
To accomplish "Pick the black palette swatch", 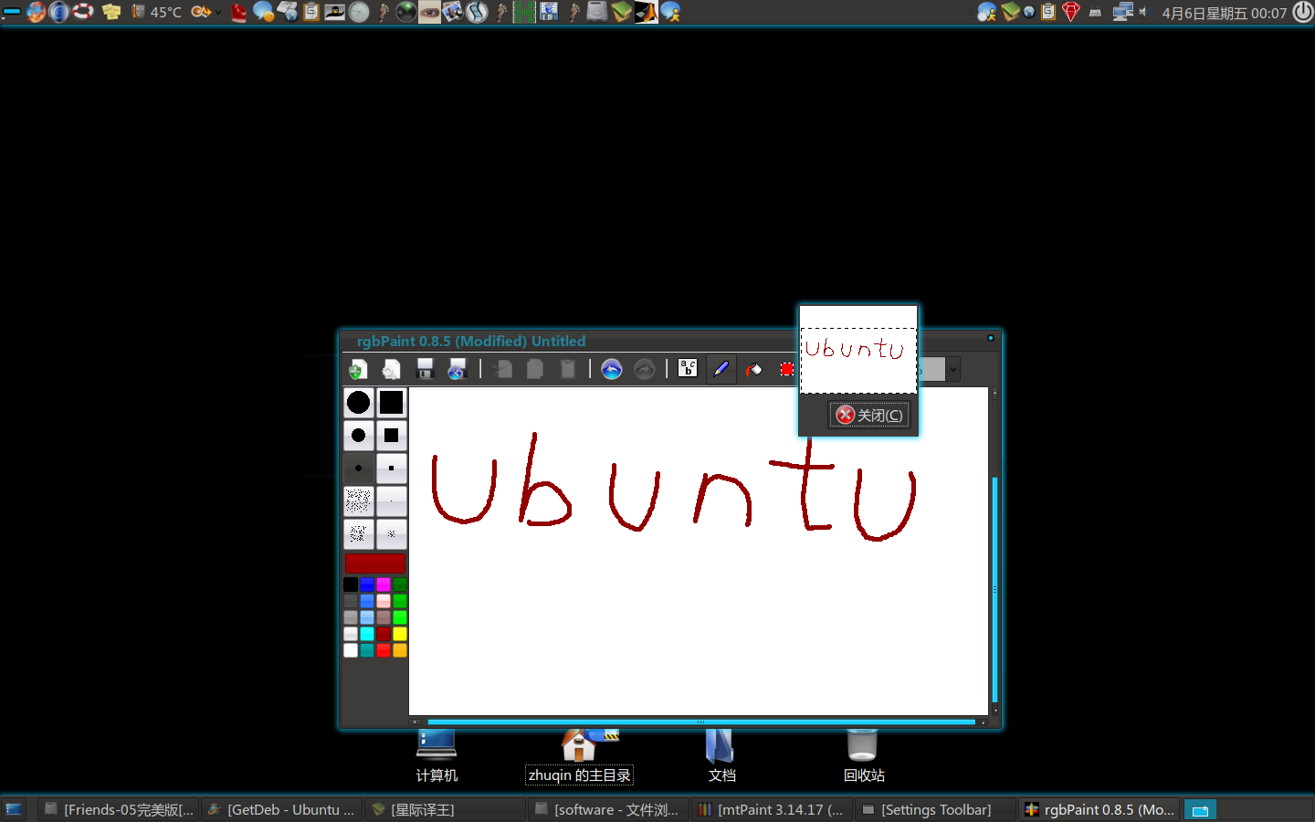I will [x=351, y=585].
